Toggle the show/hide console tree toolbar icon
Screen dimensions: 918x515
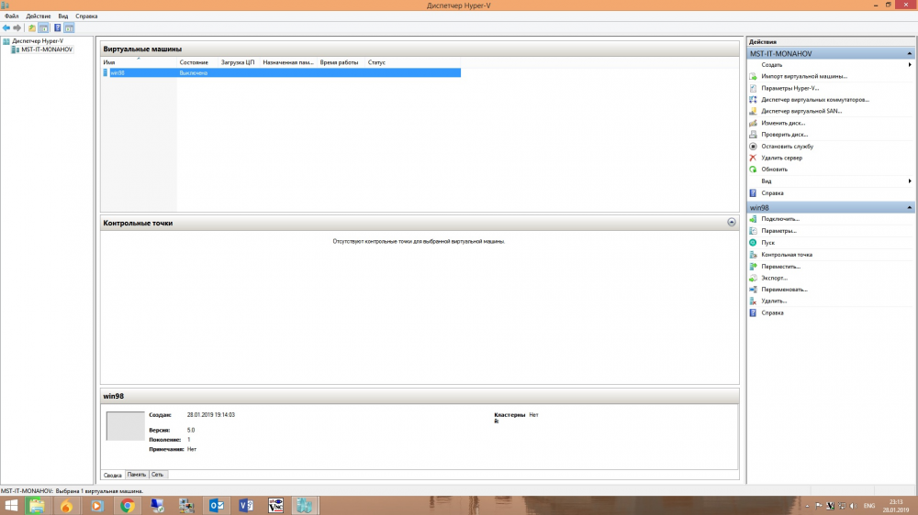[x=43, y=28]
